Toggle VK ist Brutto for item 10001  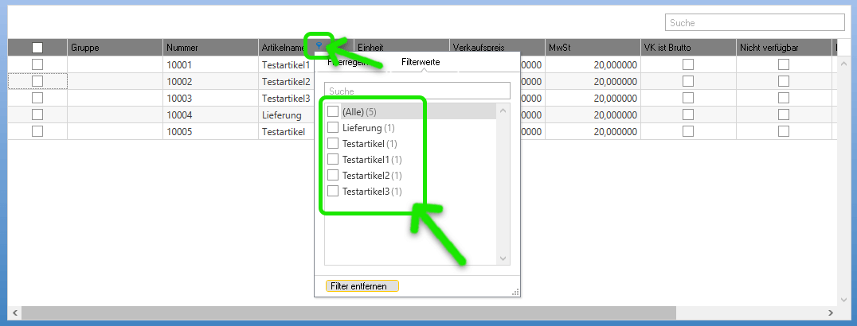point(688,64)
